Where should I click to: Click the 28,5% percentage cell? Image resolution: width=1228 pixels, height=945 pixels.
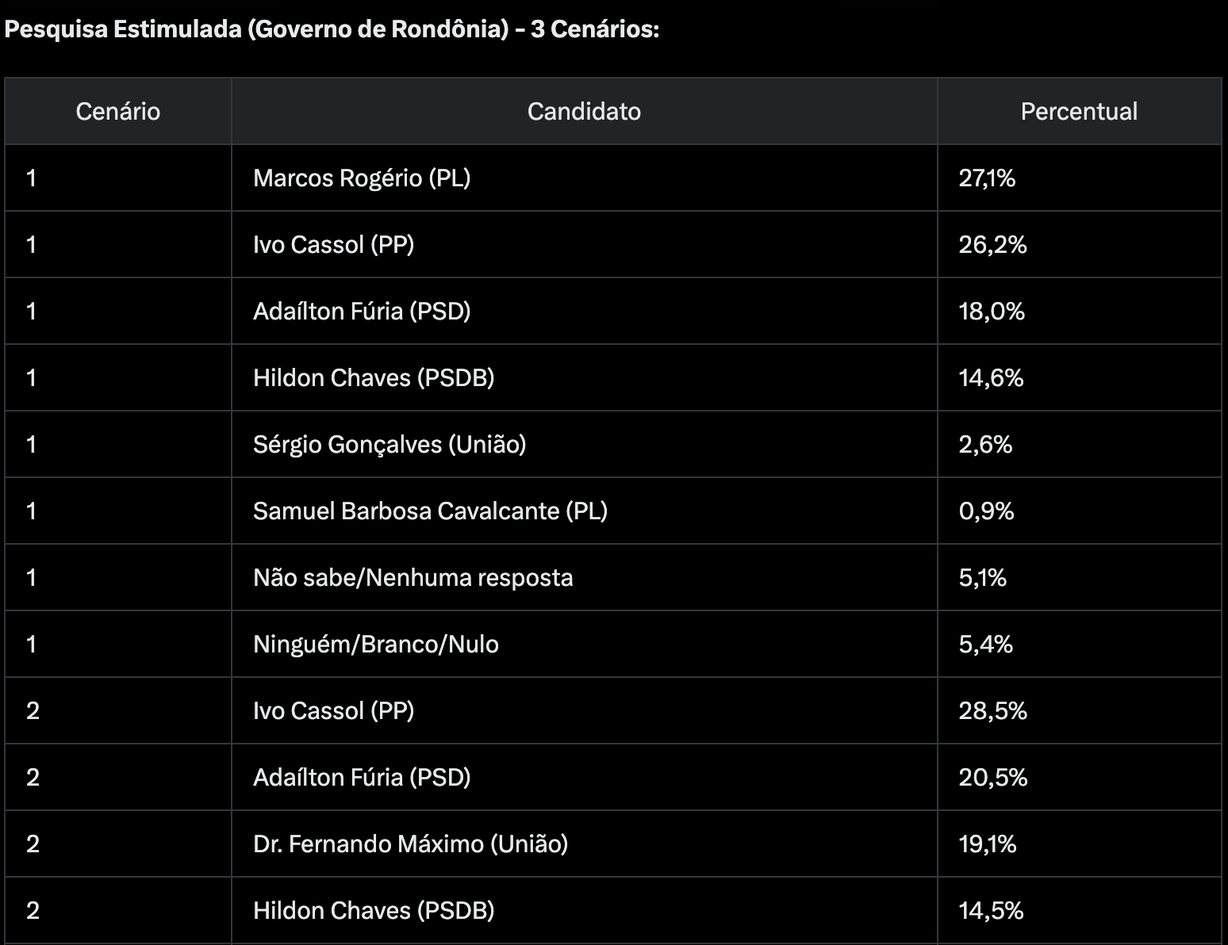[x=992, y=710]
